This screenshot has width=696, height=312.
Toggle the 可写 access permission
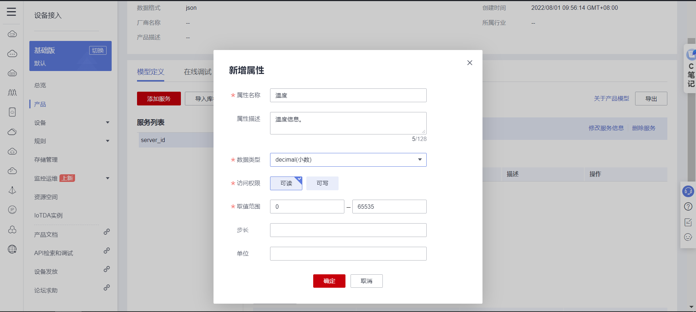[322, 183]
